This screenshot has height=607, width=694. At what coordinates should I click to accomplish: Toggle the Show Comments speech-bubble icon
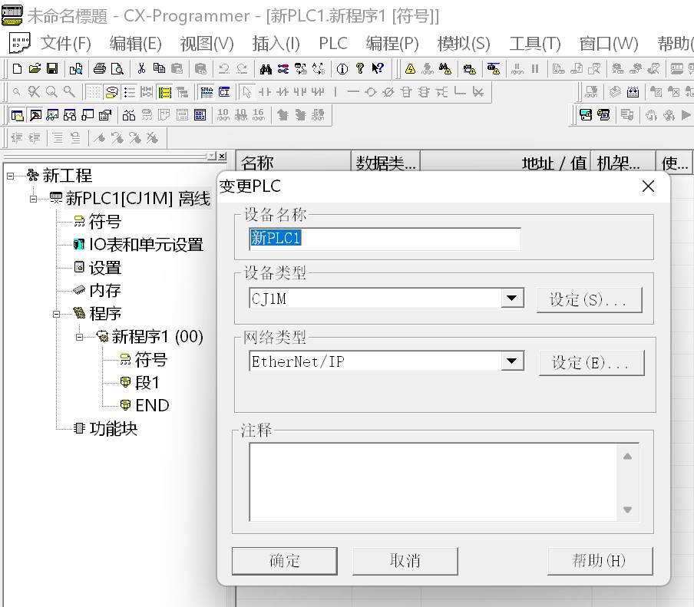click(112, 92)
